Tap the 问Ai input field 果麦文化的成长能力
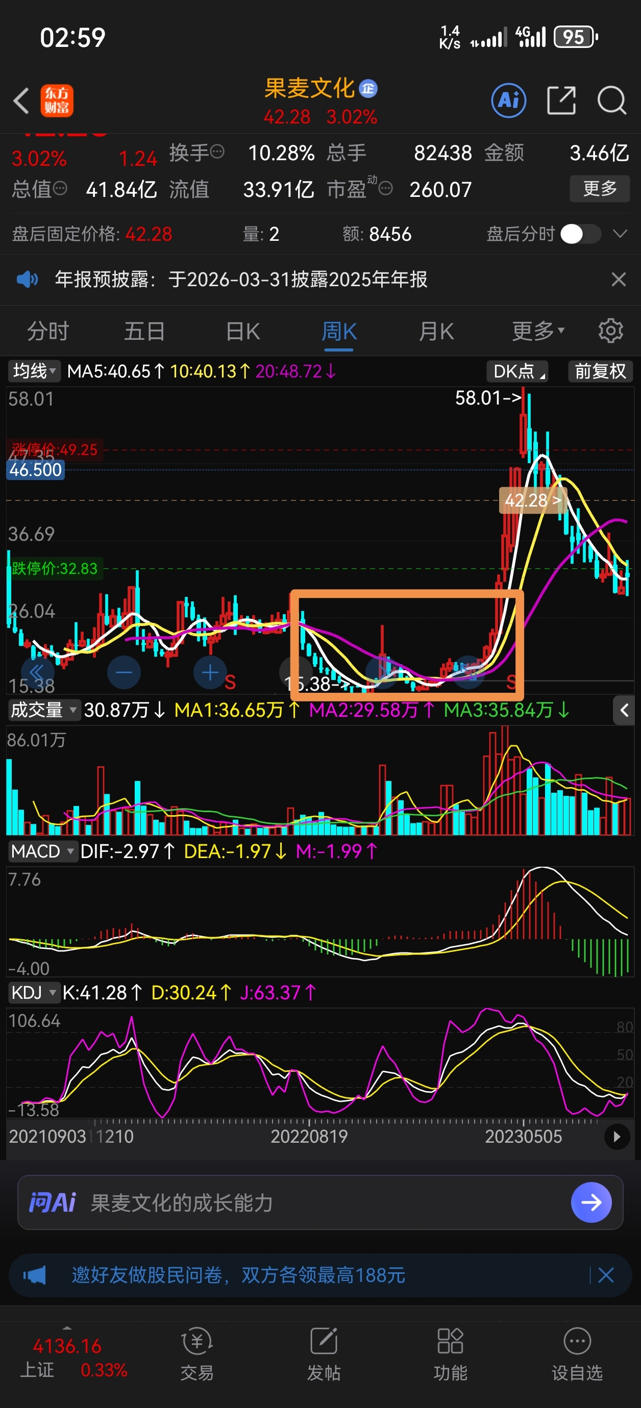This screenshot has height=1408, width=641. coord(320,1202)
